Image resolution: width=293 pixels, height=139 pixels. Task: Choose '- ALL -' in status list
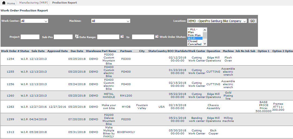tap(192, 29)
